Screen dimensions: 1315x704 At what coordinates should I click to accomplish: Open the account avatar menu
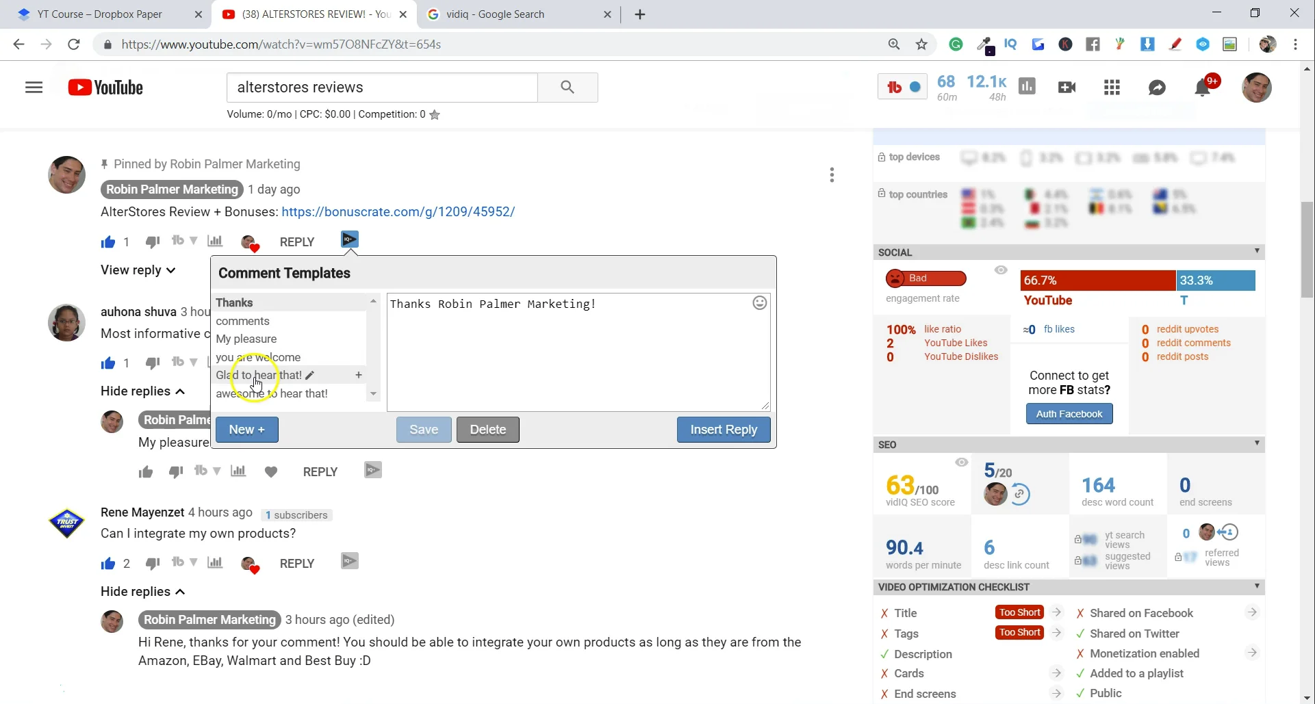point(1257,88)
